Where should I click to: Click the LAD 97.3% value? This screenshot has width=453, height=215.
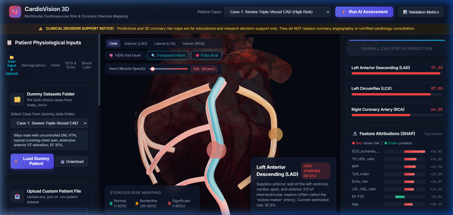(437, 67)
